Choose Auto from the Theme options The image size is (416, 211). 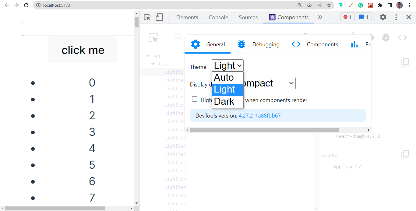point(227,78)
